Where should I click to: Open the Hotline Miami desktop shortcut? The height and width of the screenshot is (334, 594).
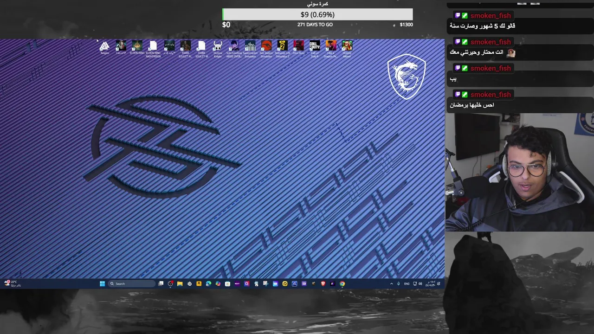tap(347, 48)
